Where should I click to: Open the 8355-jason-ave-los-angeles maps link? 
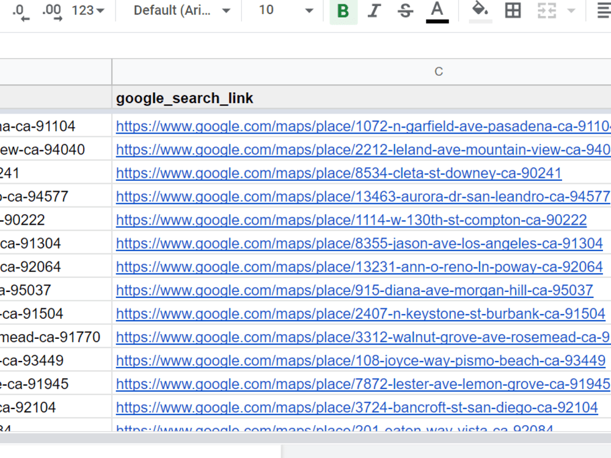coord(359,243)
